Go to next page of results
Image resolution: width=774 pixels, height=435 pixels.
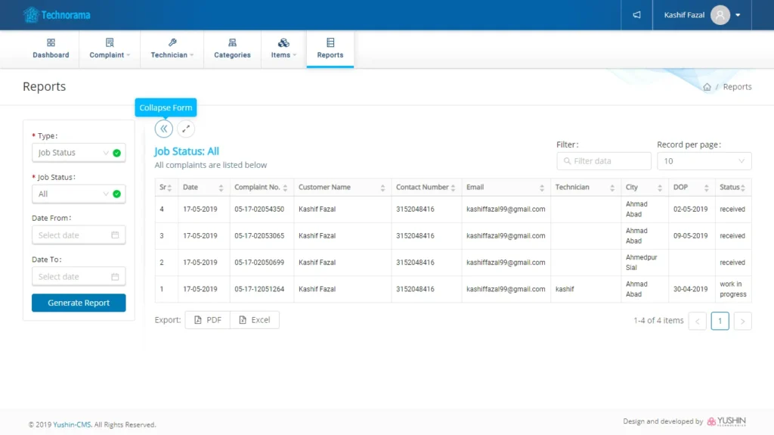tap(742, 322)
